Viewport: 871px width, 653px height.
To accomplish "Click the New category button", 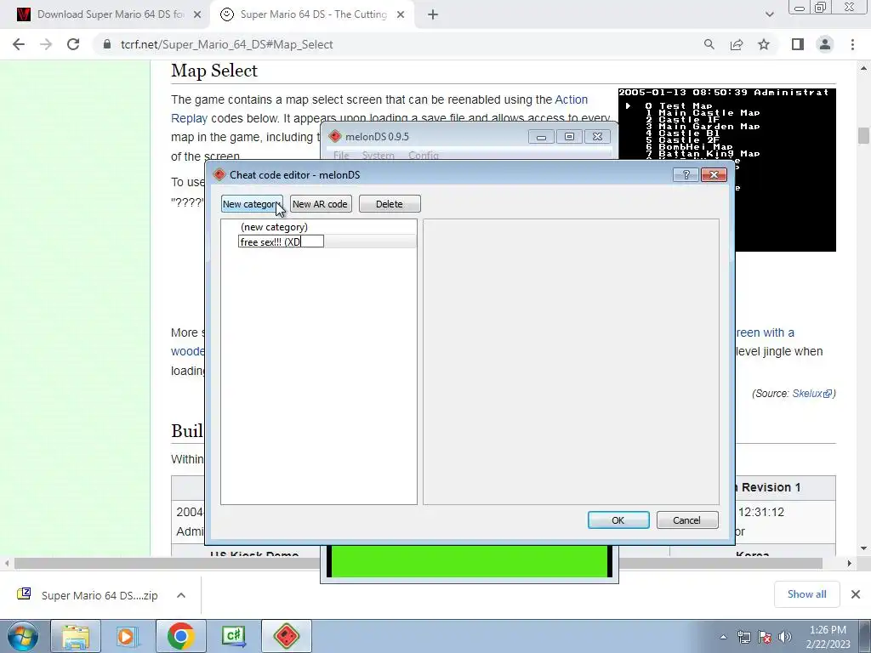I will tap(252, 204).
